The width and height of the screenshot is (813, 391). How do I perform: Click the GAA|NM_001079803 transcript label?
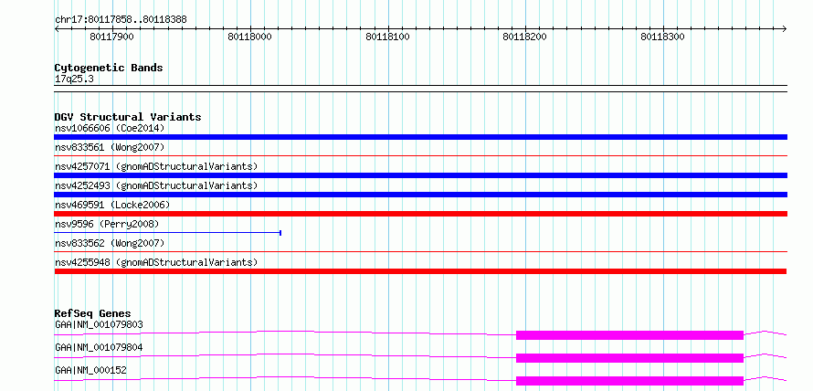[x=99, y=324]
